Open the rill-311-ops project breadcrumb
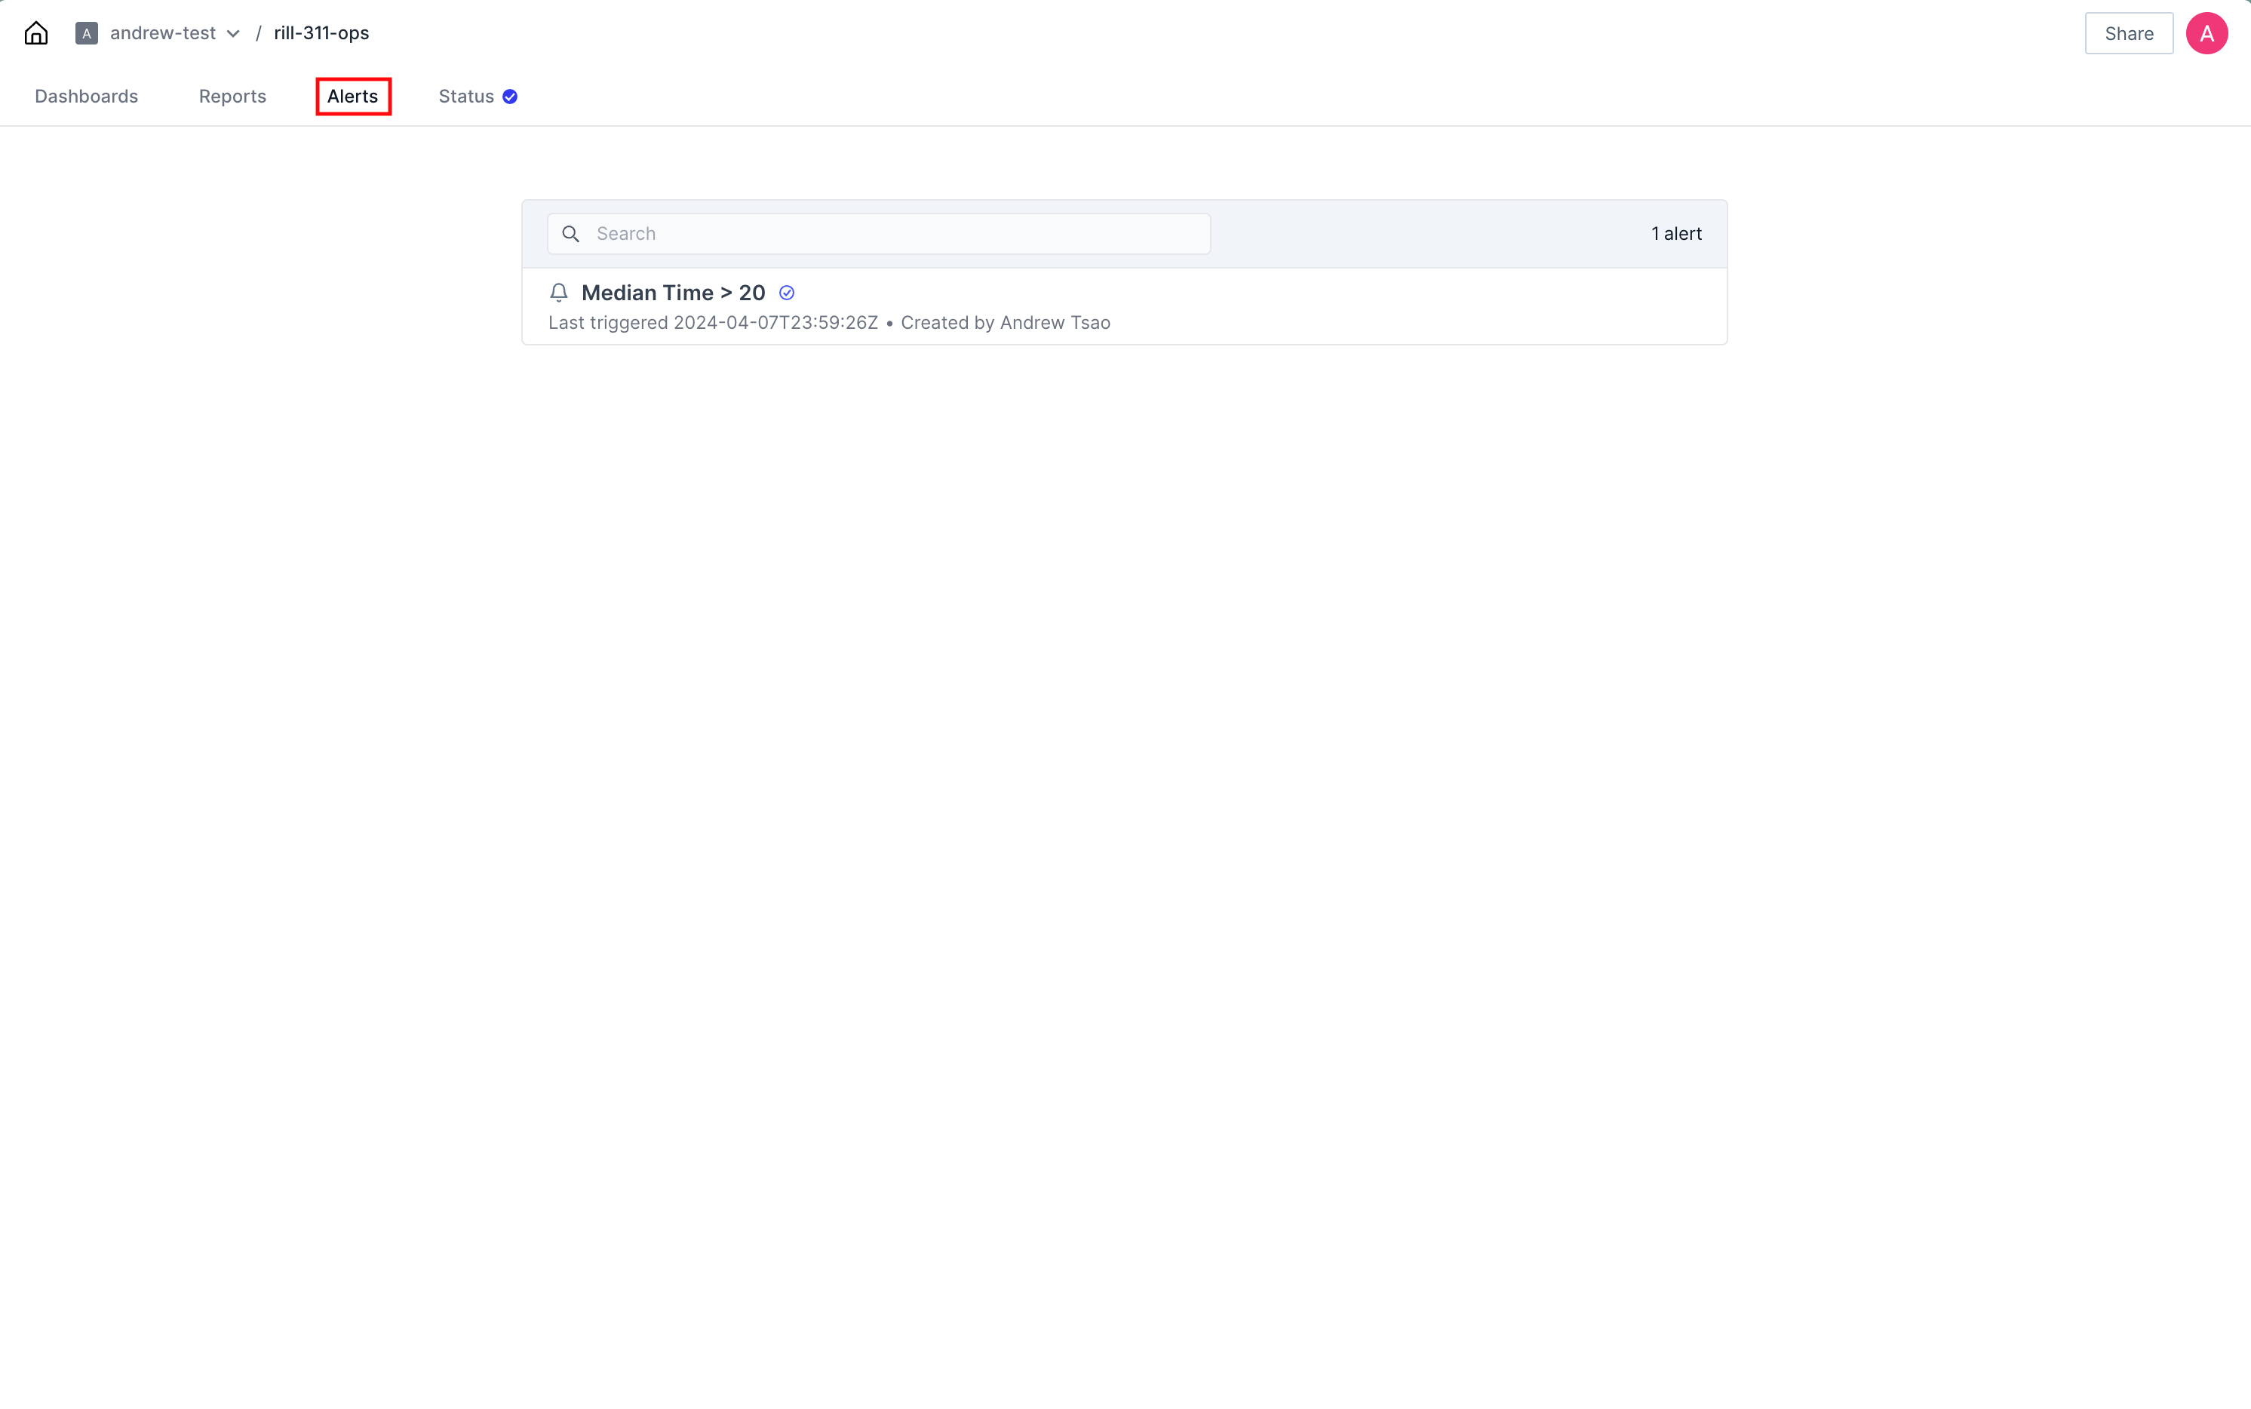The height and width of the screenshot is (1409, 2251). (x=321, y=33)
